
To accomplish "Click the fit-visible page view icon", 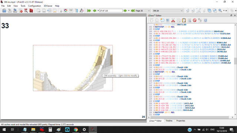I will click(x=193, y=11).
